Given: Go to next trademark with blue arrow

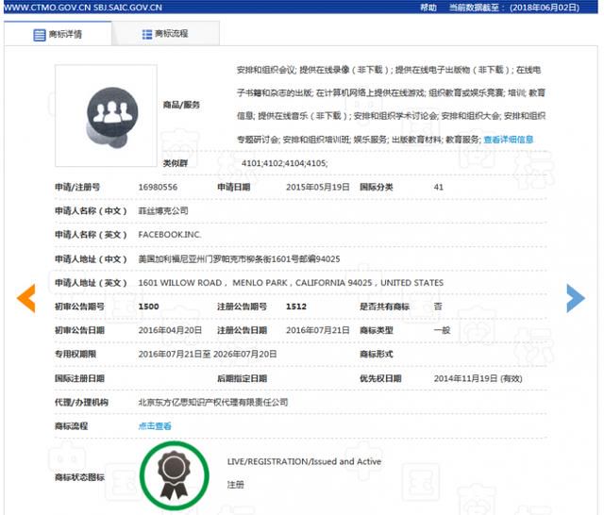Looking at the screenshot, I should [x=576, y=298].
